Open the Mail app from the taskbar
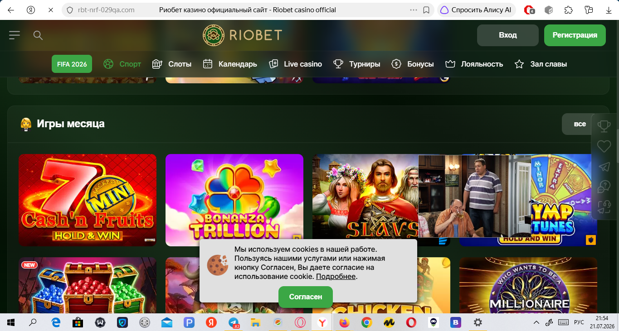The image size is (619, 331). pos(167,322)
